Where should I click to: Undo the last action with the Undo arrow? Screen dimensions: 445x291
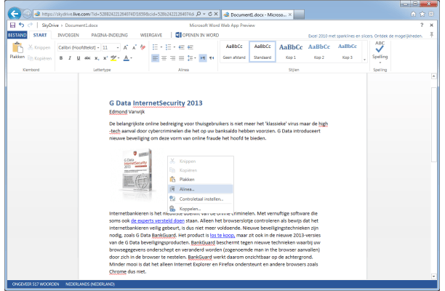[21, 25]
